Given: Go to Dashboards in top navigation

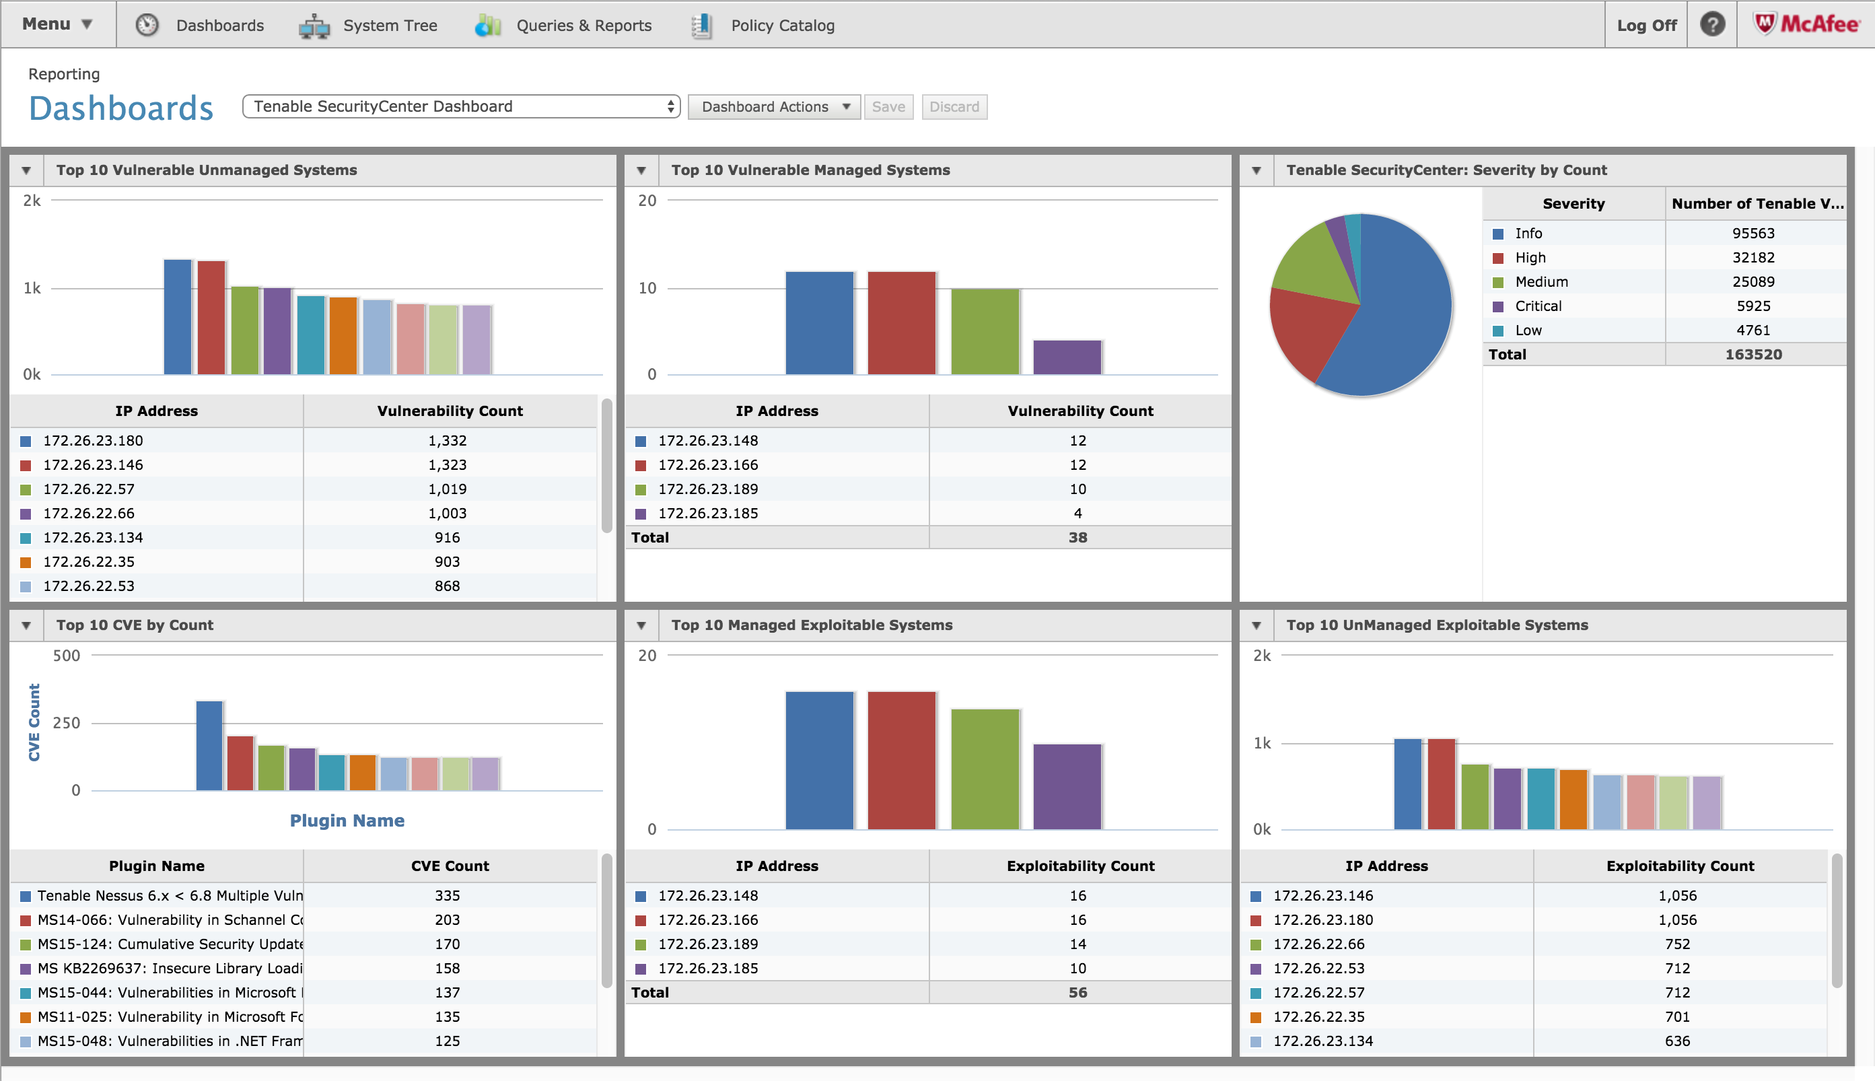Looking at the screenshot, I should (219, 26).
